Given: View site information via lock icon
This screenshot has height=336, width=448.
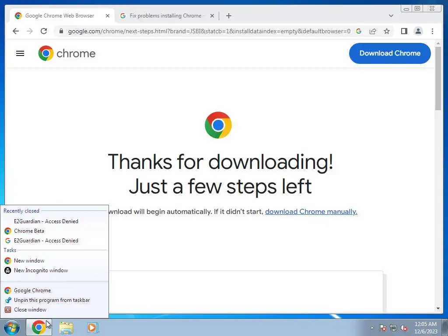Looking at the screenshot, I should click(x=61, y=31).
